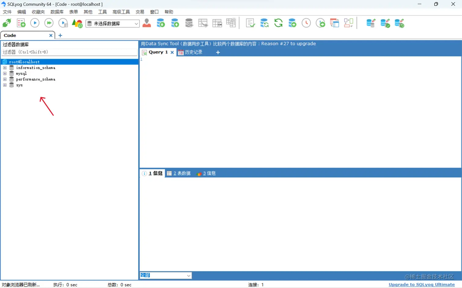Click the document with green checkmark icon
The image size is (462, 288).
point(250,23)
